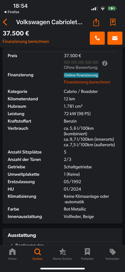Tap Finanzierung berechnen in details list

[x=87, y=82]
